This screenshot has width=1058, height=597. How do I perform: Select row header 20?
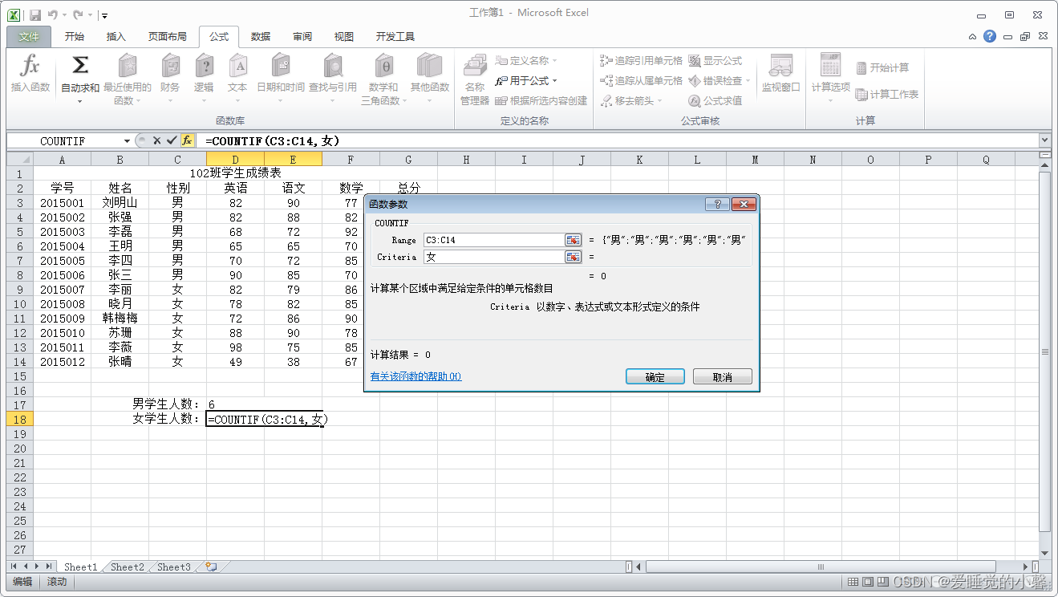(19, 449)
